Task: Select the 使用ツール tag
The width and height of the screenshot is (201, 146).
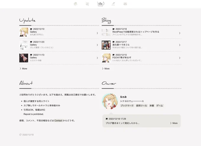Action: tap(142, 106)
